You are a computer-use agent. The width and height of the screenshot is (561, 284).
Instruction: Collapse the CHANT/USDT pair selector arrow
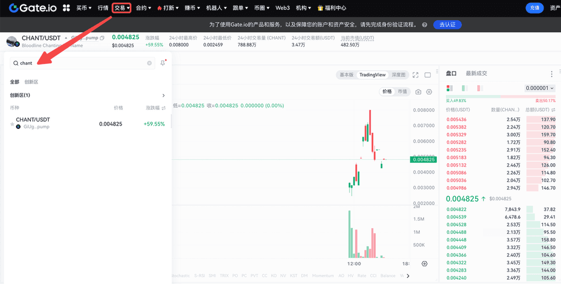coord(66,38)
